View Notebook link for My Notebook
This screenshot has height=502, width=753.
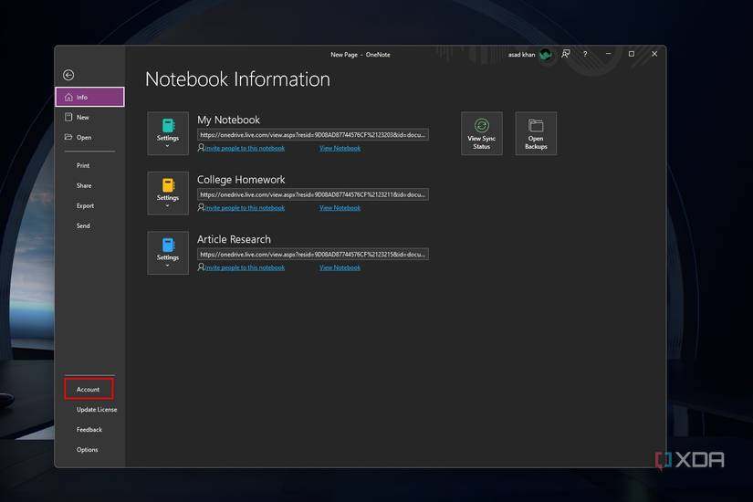click(x=340, y=149)
